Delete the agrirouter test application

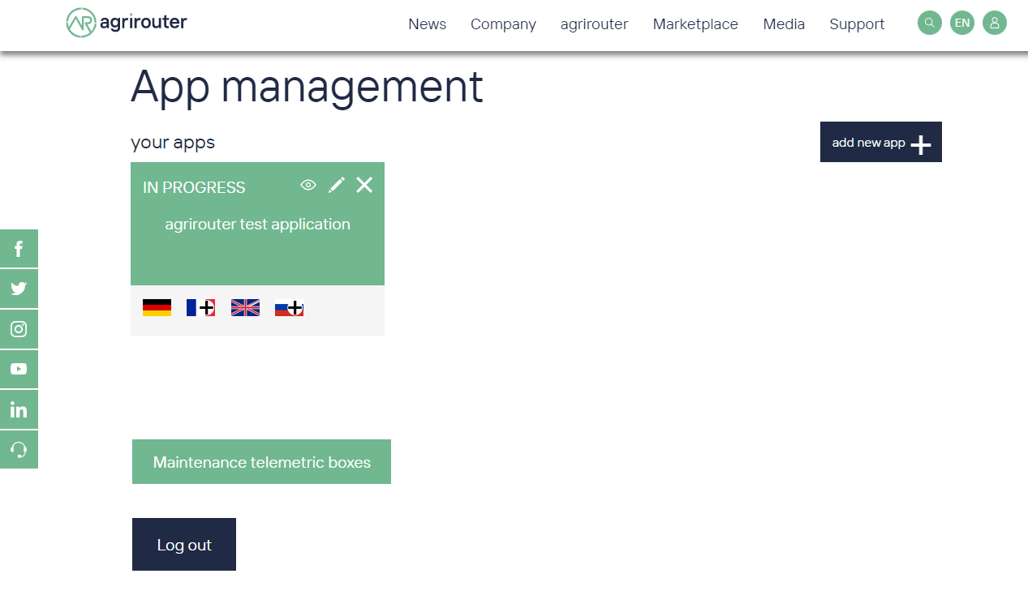pos(363,185)
